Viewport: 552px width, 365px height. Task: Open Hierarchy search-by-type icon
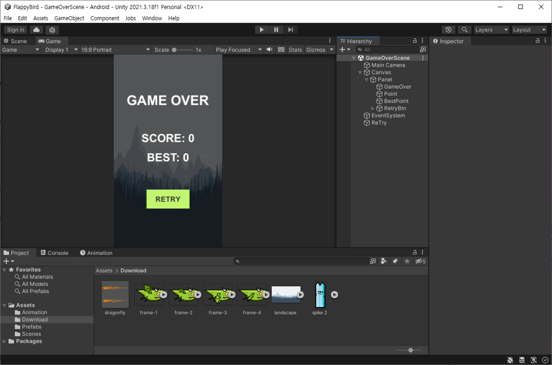coord(423,50)
